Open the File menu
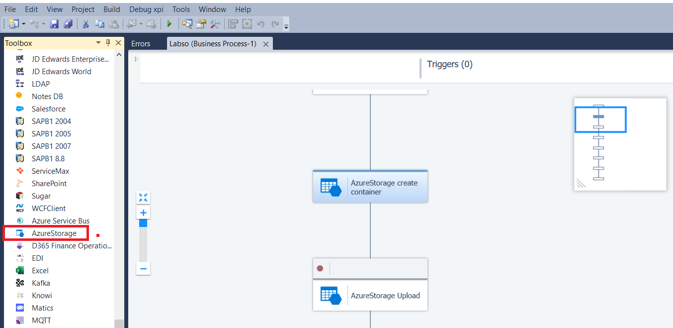The image size is (673, 328). coord(10,9)
